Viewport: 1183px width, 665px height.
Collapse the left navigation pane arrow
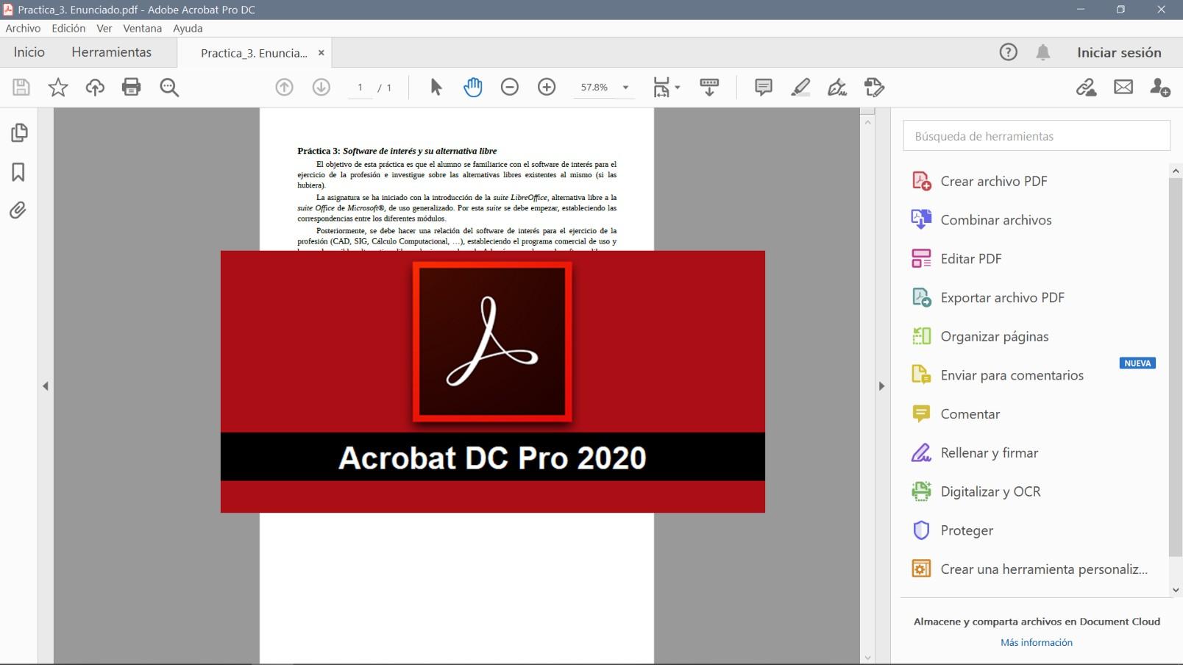(x=46, y=386)
